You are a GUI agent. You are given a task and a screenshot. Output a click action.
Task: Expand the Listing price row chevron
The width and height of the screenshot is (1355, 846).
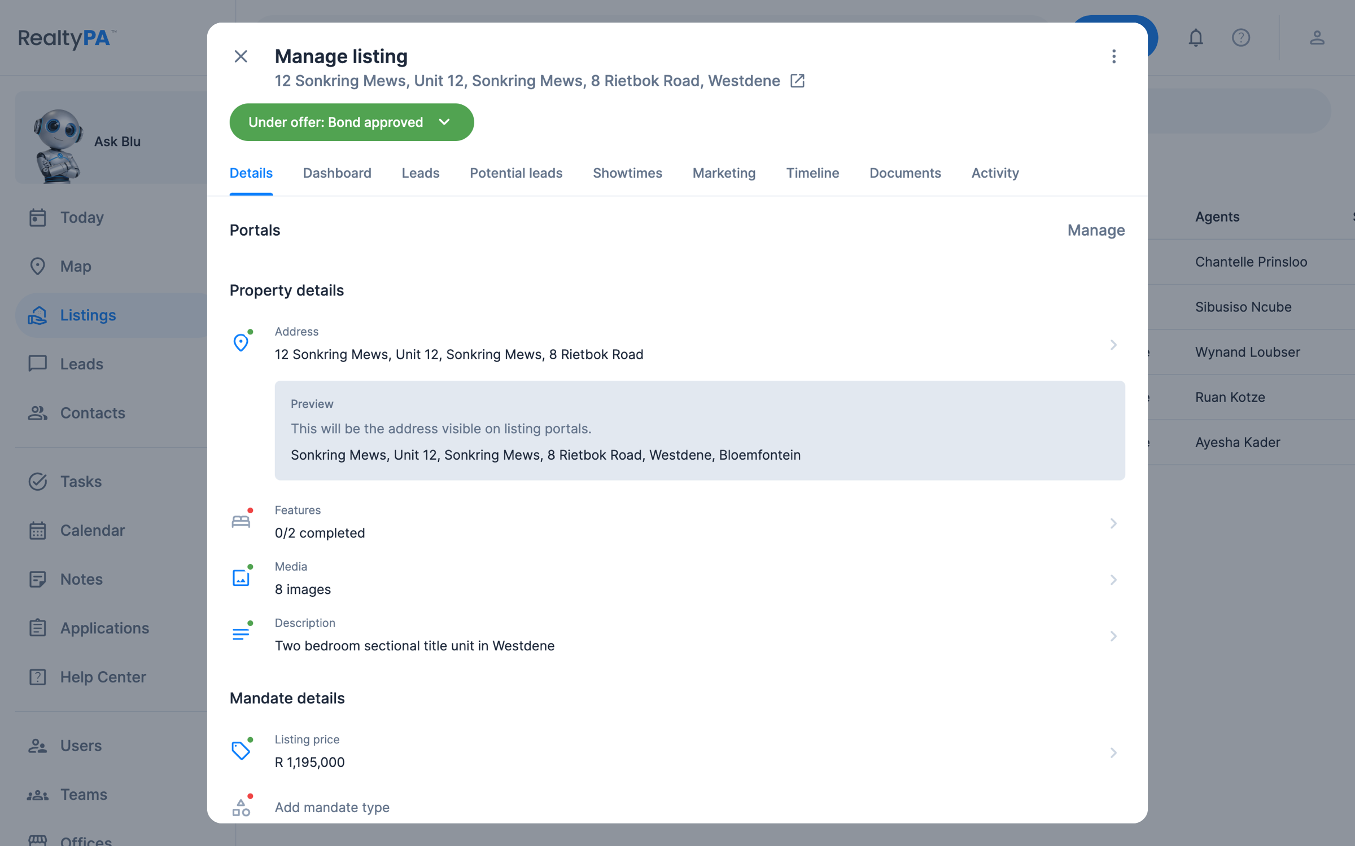1113,752
